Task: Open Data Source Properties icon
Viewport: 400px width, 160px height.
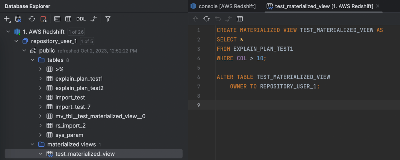Action: coord(18,19)
